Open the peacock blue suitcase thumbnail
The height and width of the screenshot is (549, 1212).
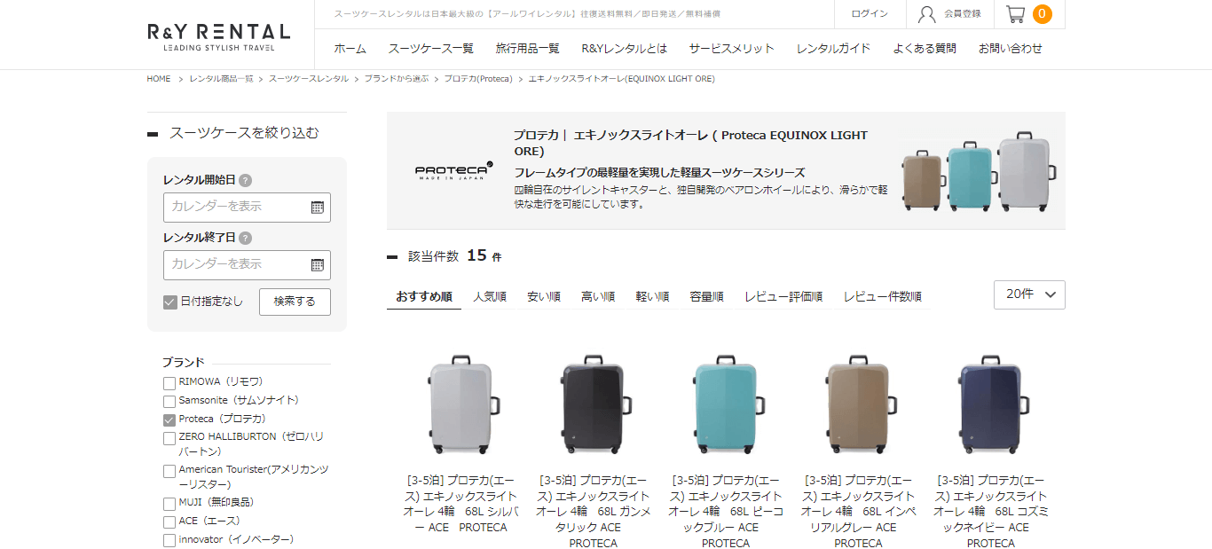click(x=725, y=405)
